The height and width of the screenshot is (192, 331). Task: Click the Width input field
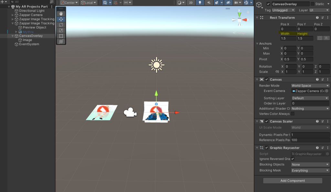click(x=288, y=39)
